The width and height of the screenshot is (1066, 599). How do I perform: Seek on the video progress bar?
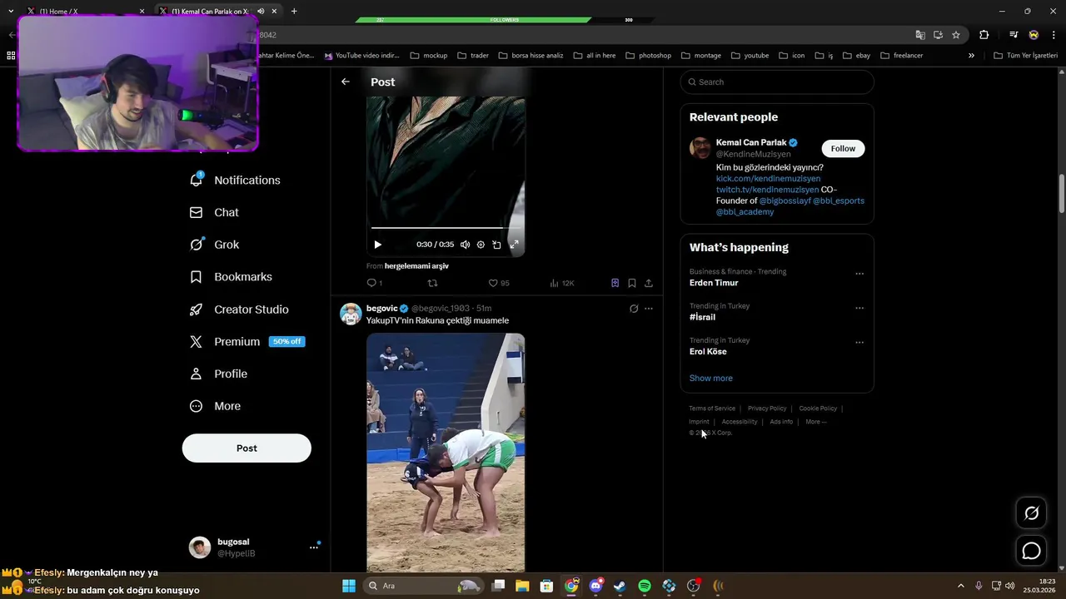pos(446,227)
